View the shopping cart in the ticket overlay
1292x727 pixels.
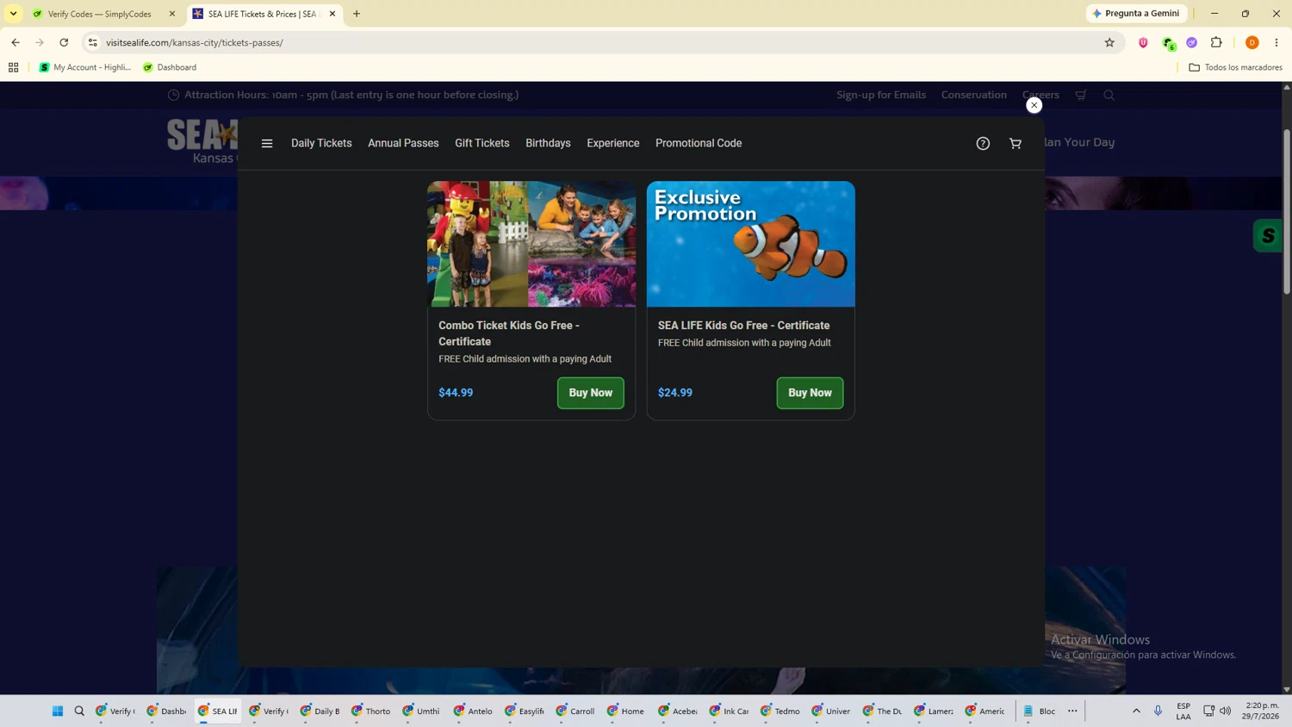point(1016,144)
